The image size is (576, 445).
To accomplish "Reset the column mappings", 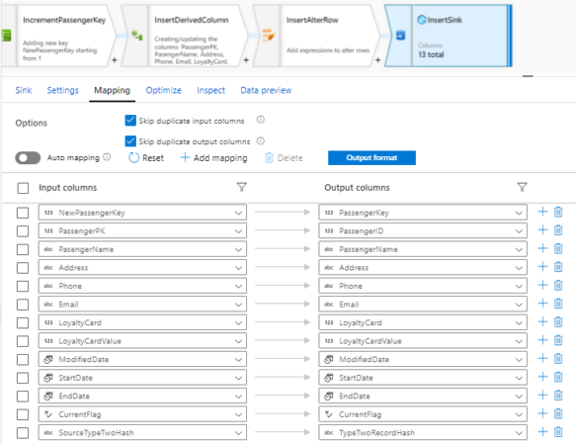I will 146,158.
